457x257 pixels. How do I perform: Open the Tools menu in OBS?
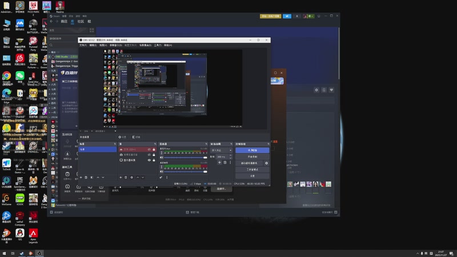158,45
